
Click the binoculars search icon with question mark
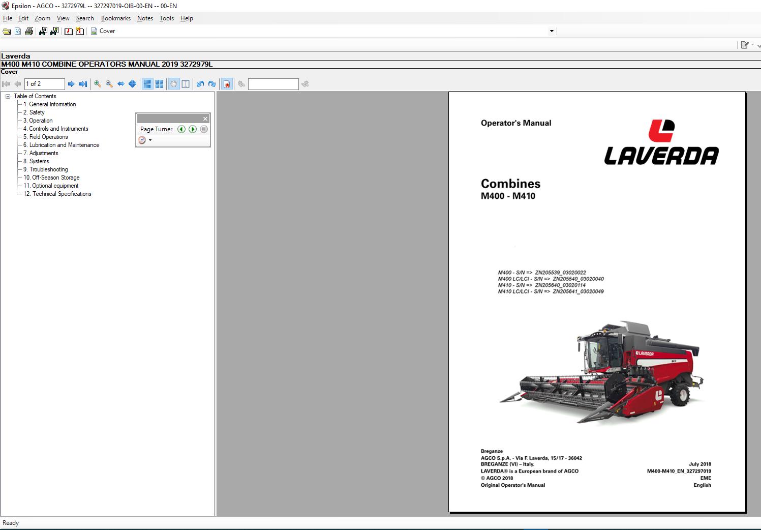click(54, 31)
